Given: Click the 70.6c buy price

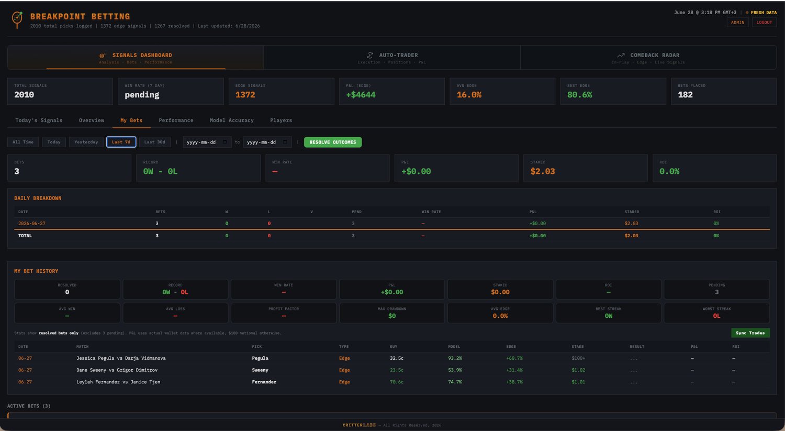Looking at the screenshot, I should click(x=397, y=382).
